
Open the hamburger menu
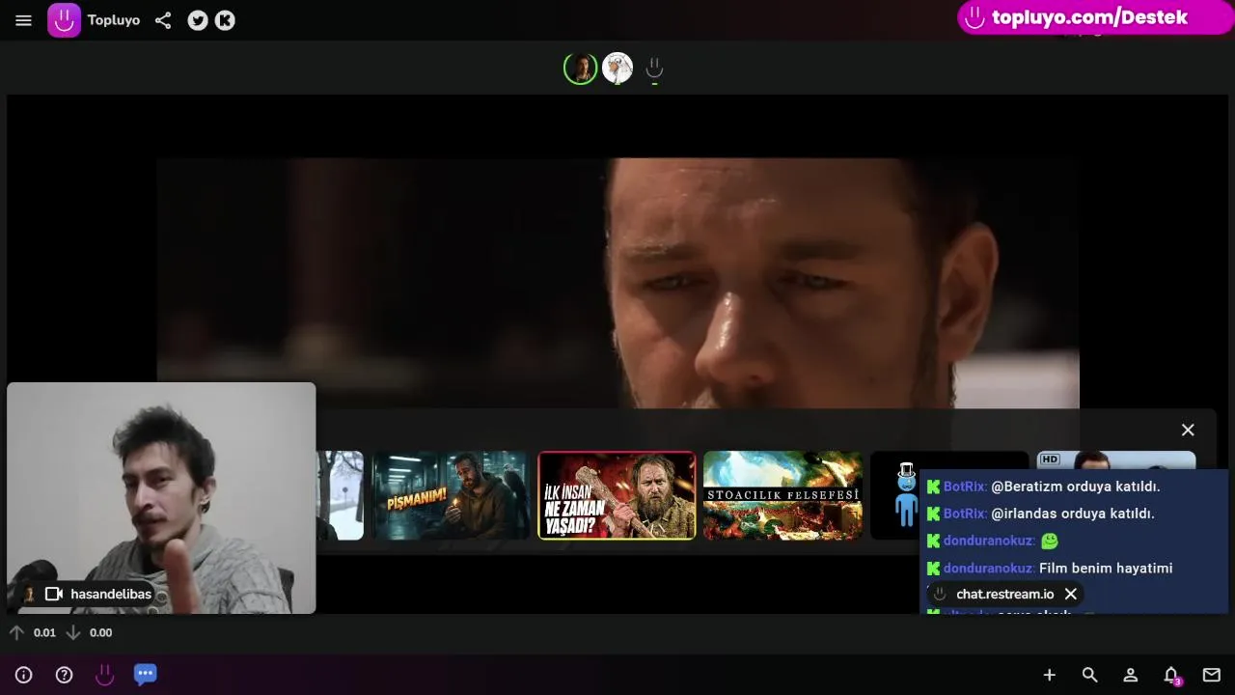(x=24, y=20)
